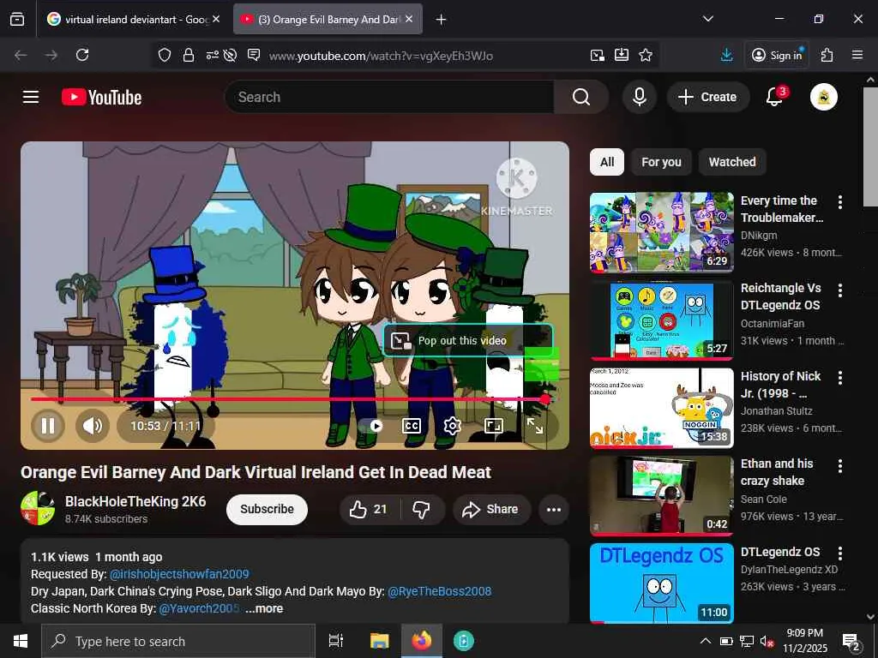The height and width of the screenshot is (658, 878).
Task: Dislike the video with thumbs down
Action: point(421,509)
